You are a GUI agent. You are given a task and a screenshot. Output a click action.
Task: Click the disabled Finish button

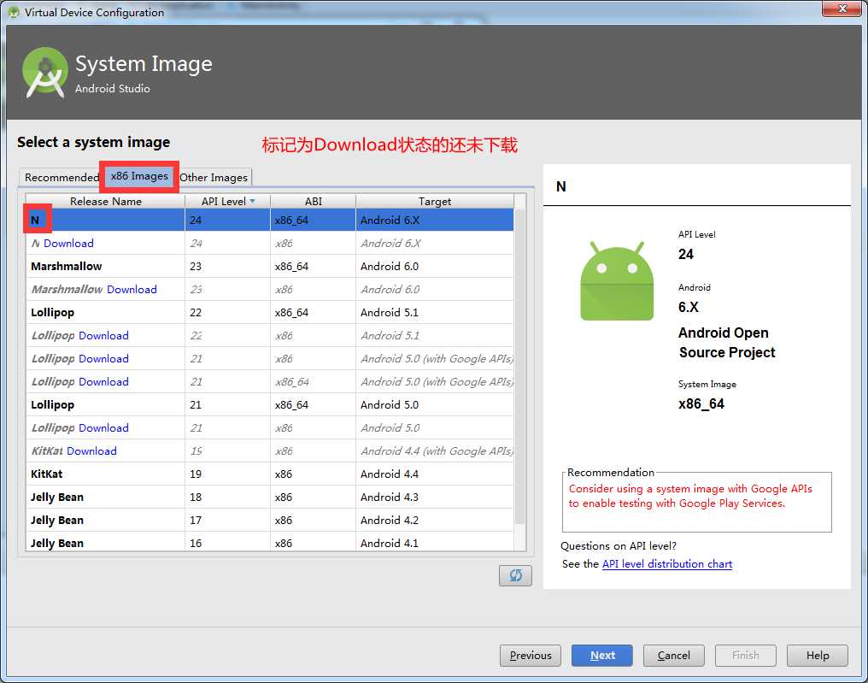(746, 656)
